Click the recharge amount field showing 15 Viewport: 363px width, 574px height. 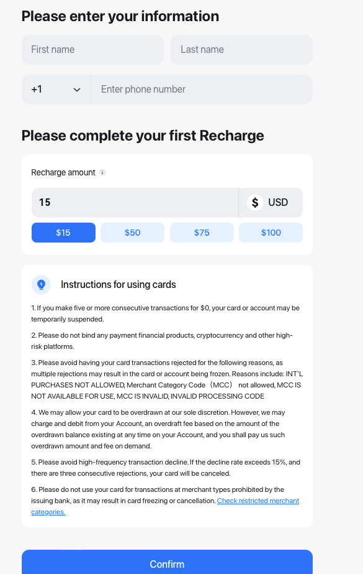pyautogui.click(x=135, y=203)
